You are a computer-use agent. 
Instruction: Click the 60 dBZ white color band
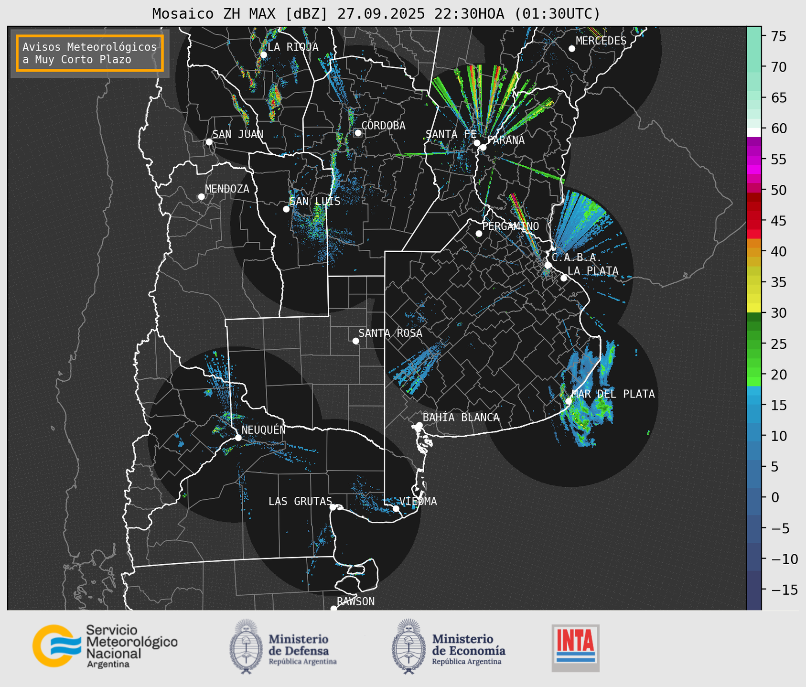point(753,132)
